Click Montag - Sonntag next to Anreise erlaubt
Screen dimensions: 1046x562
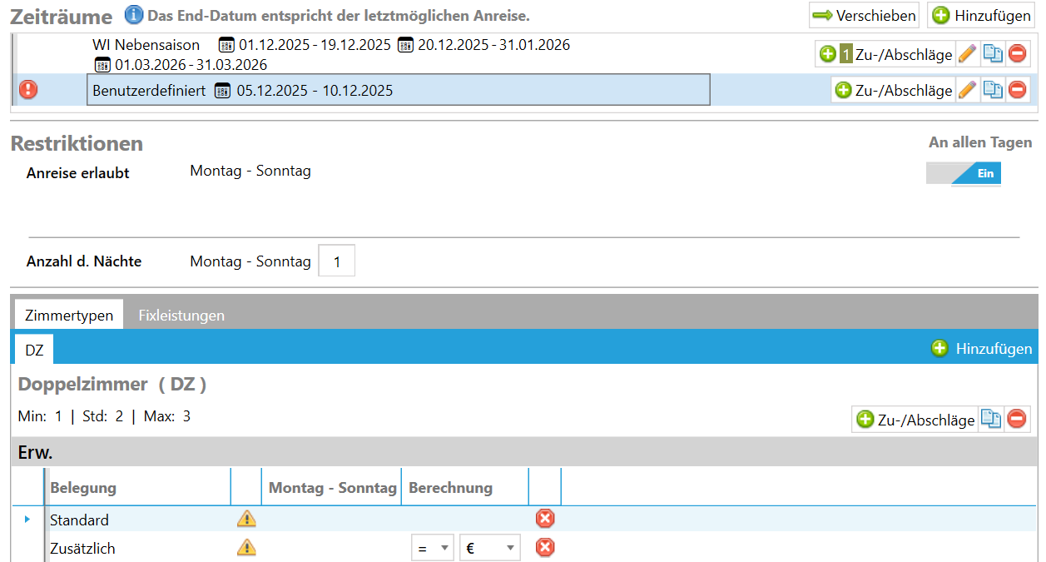(250, 171)
